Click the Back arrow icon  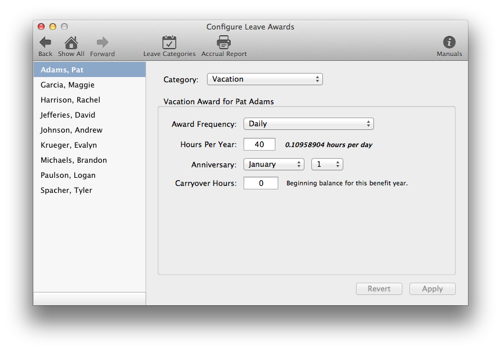coord(45,42)
